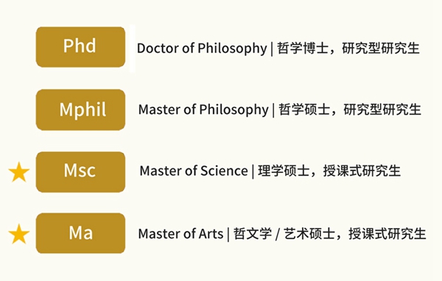Image resolution: width=442 pixels, height=281 pixels.
Task: Click 授课式研究生 in the Msc row
Action: 362,171
